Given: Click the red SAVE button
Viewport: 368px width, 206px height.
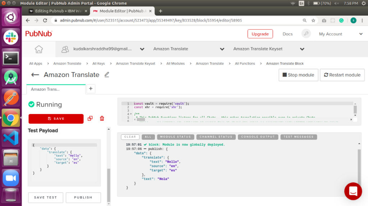Looking at the screenshot, I should coord(56,119).
